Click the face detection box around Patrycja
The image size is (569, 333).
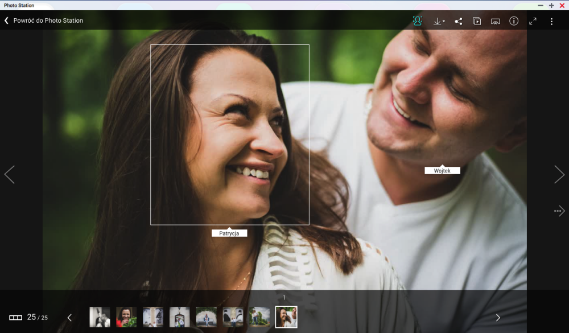pos(230,135)
